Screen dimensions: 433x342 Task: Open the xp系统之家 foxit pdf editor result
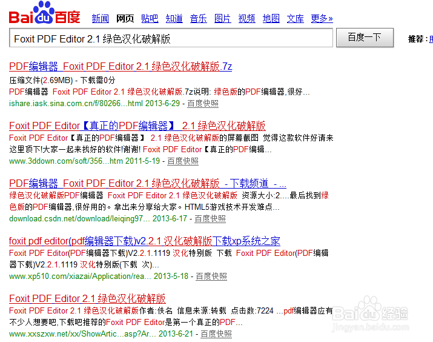(x=144, y=241)
